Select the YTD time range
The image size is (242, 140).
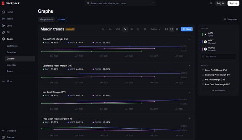click(118, 29)
